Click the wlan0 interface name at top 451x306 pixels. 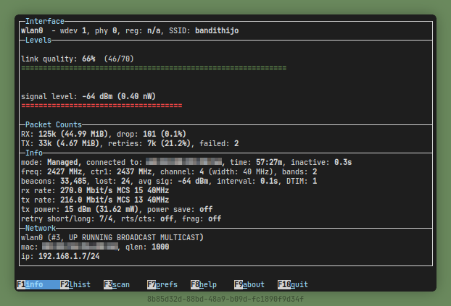click(33, 31)
